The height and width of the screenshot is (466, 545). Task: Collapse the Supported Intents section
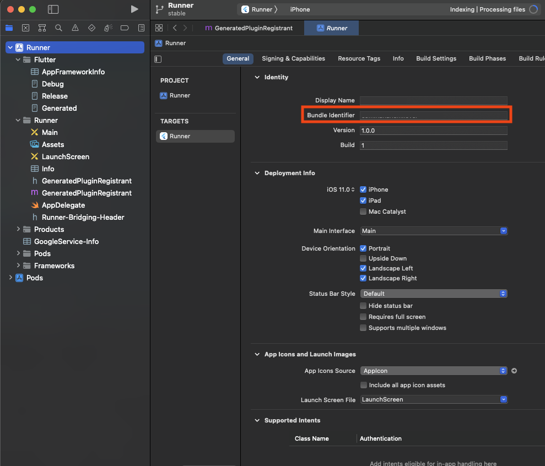pos(257,420)
